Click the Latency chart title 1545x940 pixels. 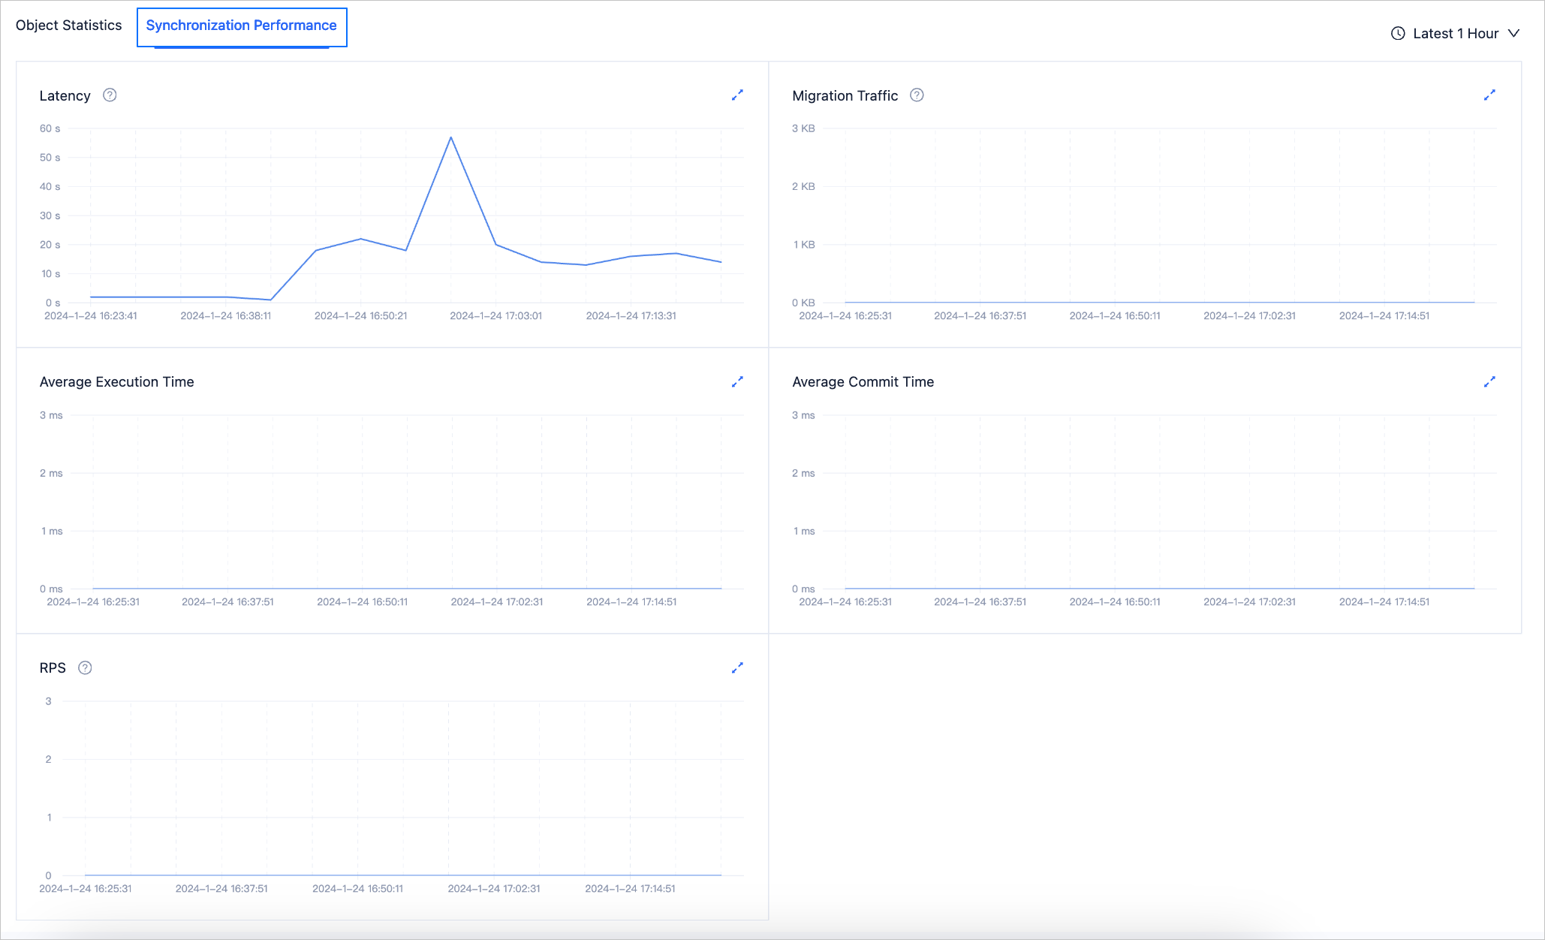tap(65, 96)
